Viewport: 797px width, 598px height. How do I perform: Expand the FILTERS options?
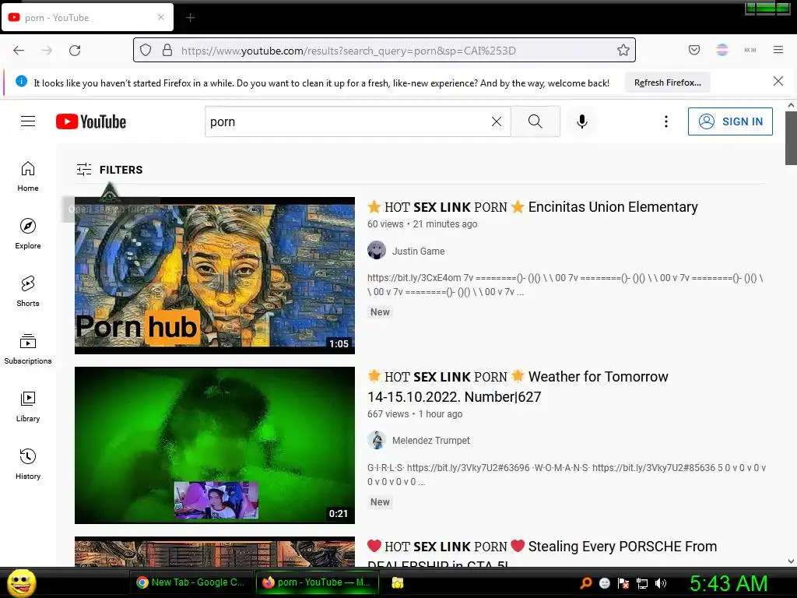(x=110, y=169)
